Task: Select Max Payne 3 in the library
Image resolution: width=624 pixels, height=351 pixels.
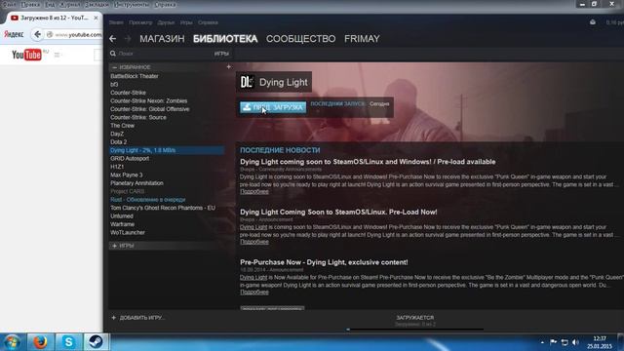Action: pos(126,175)
